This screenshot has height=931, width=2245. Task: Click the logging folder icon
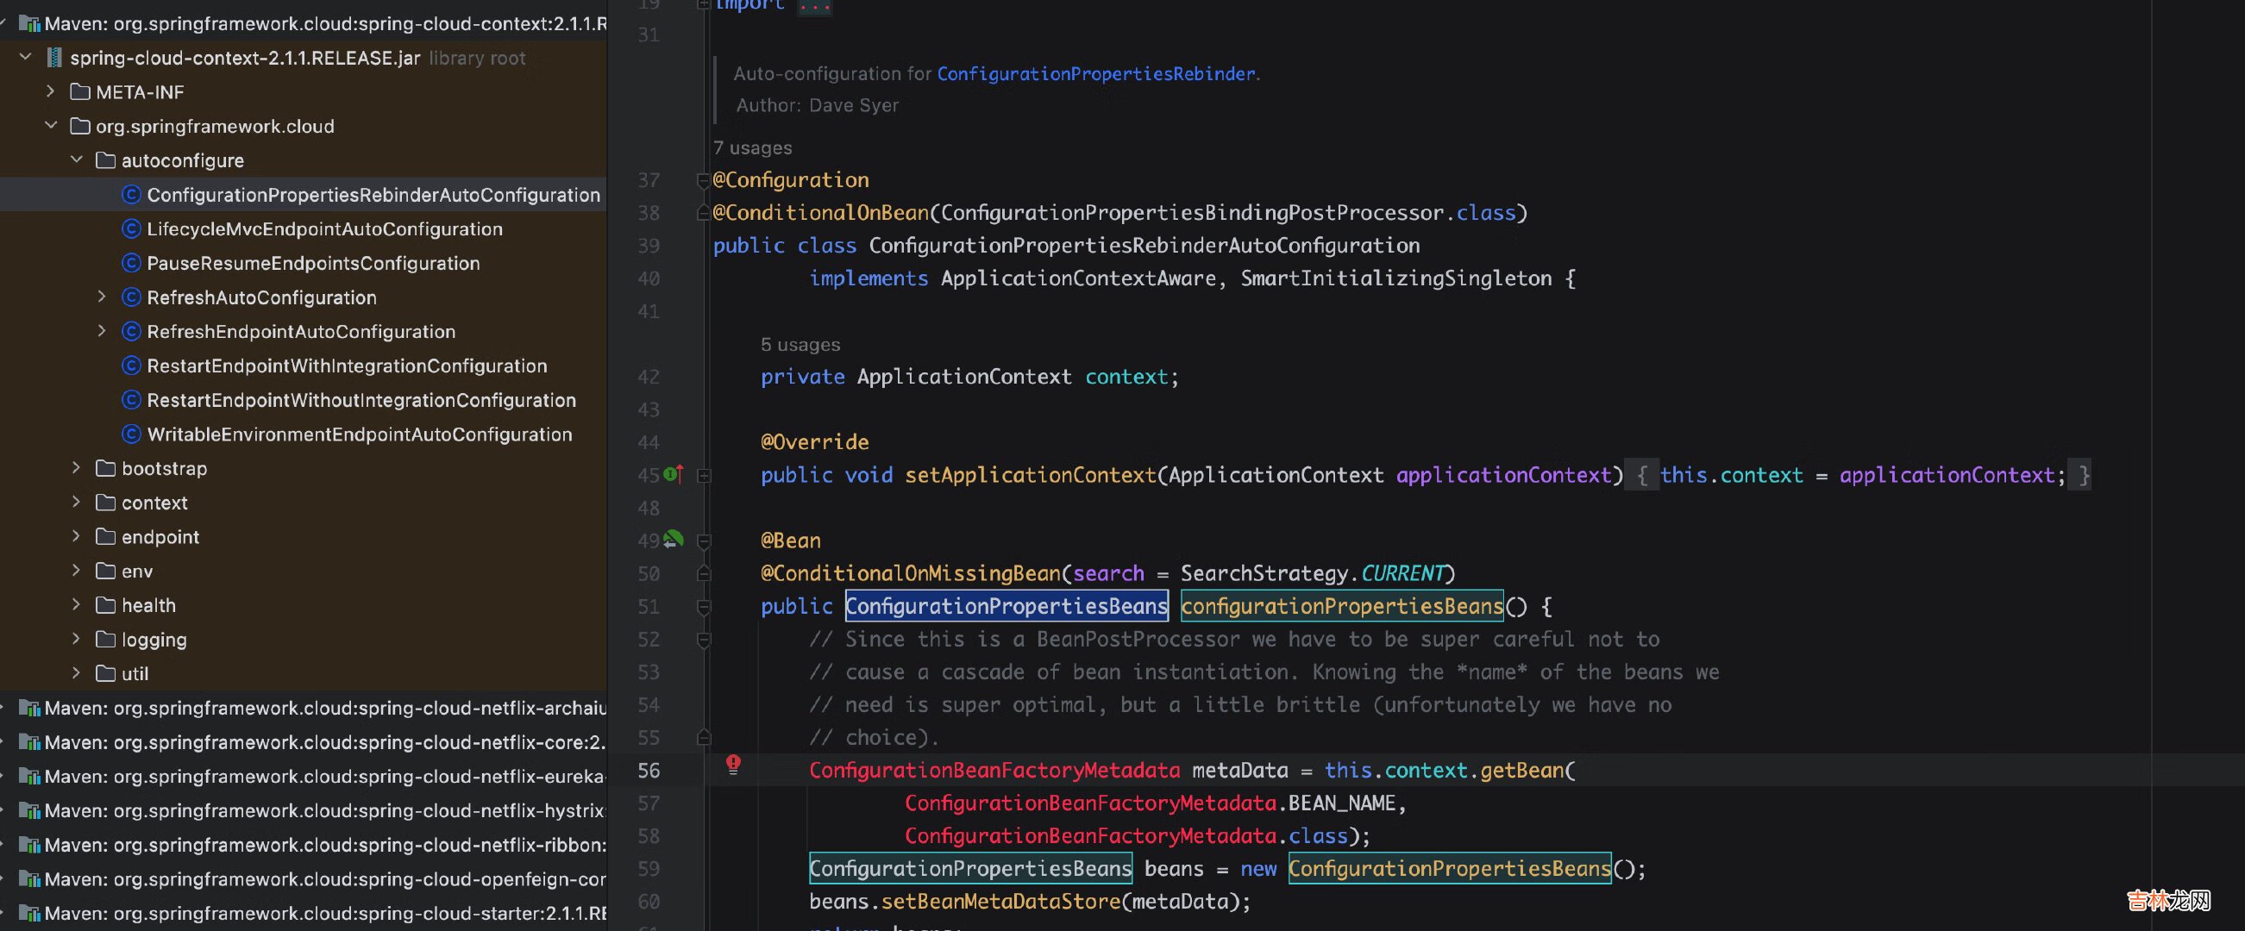[105, 640]
